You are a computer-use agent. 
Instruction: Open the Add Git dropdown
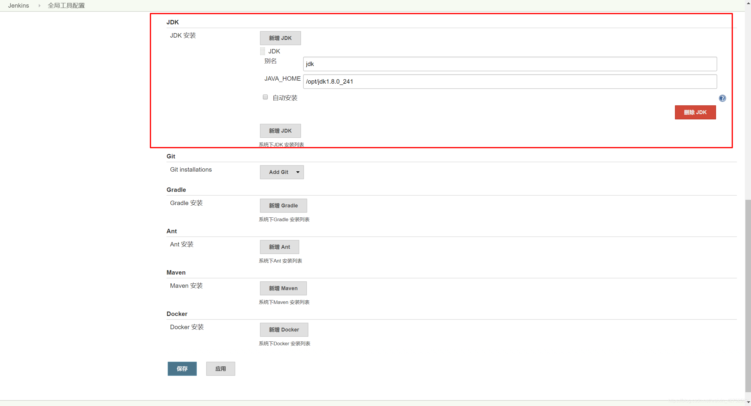click(x=282, y=172)
